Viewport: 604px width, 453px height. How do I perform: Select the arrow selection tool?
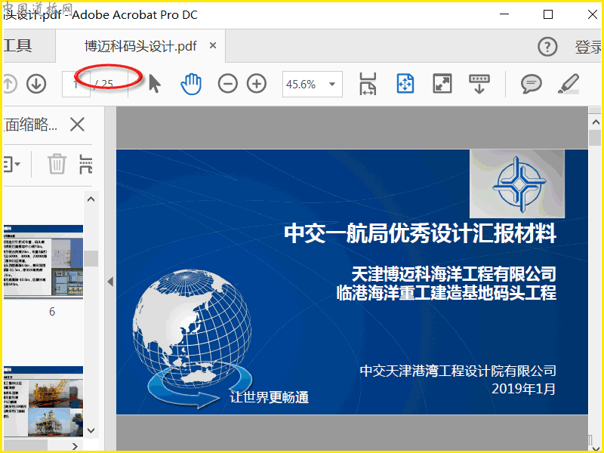click(x=155, y=84)
